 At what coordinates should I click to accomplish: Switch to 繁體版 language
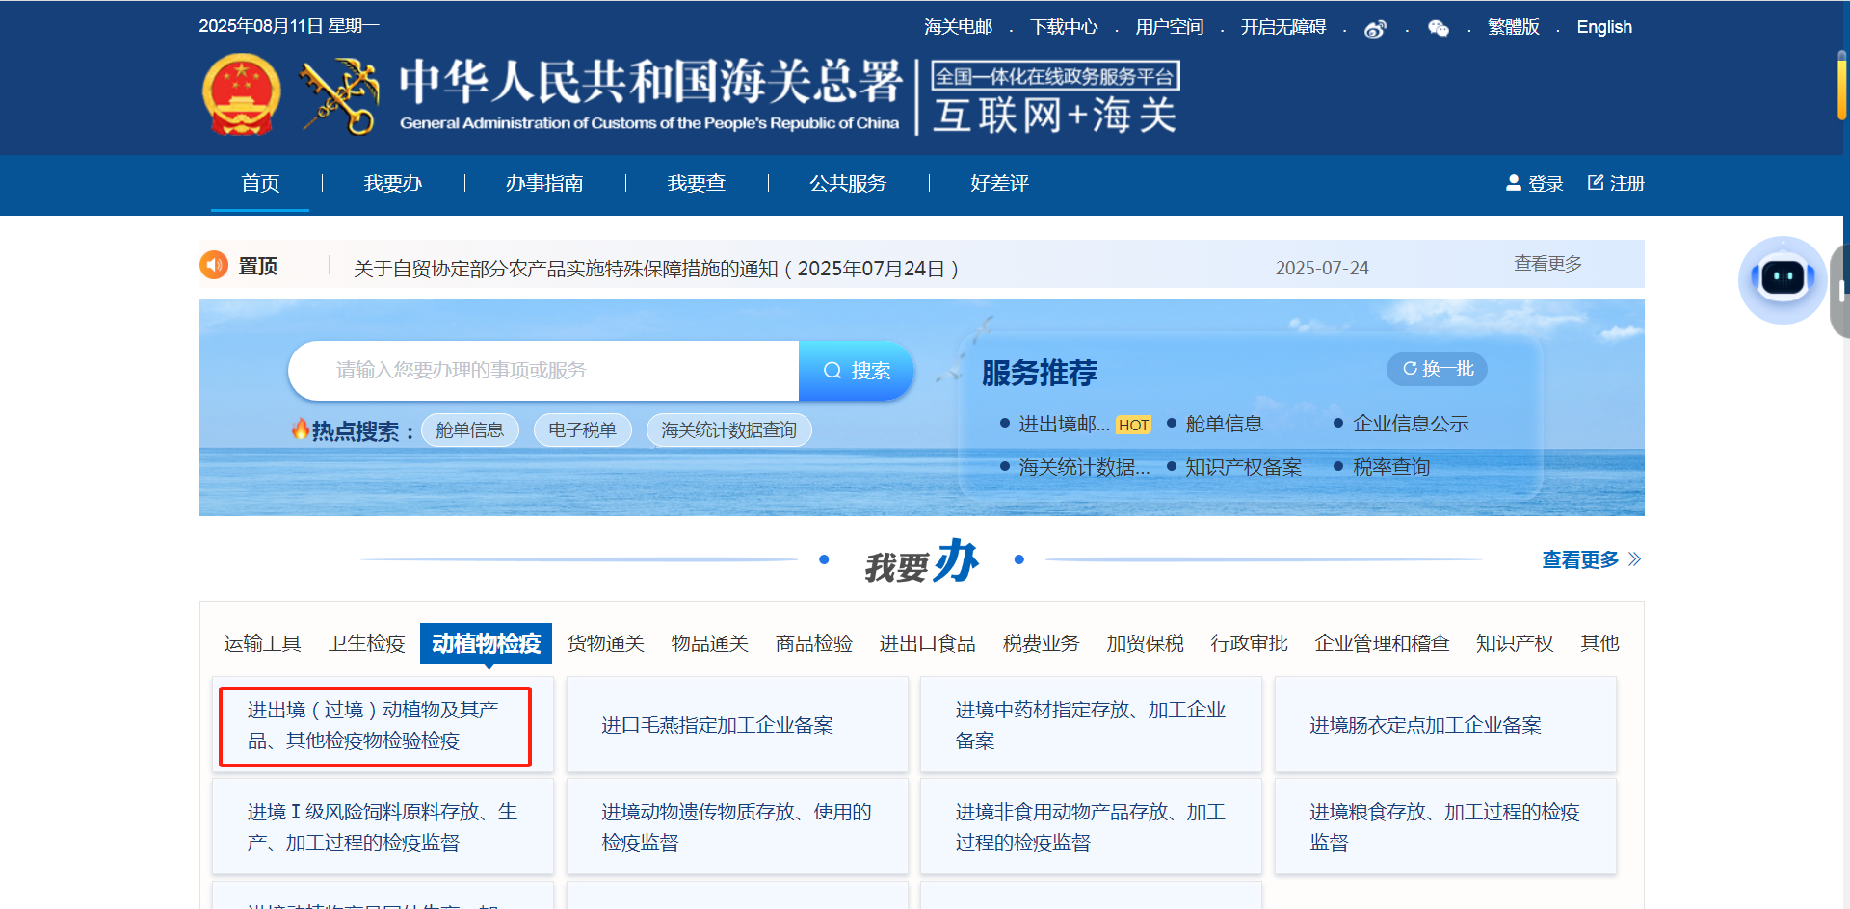[x=1513, y=27]
